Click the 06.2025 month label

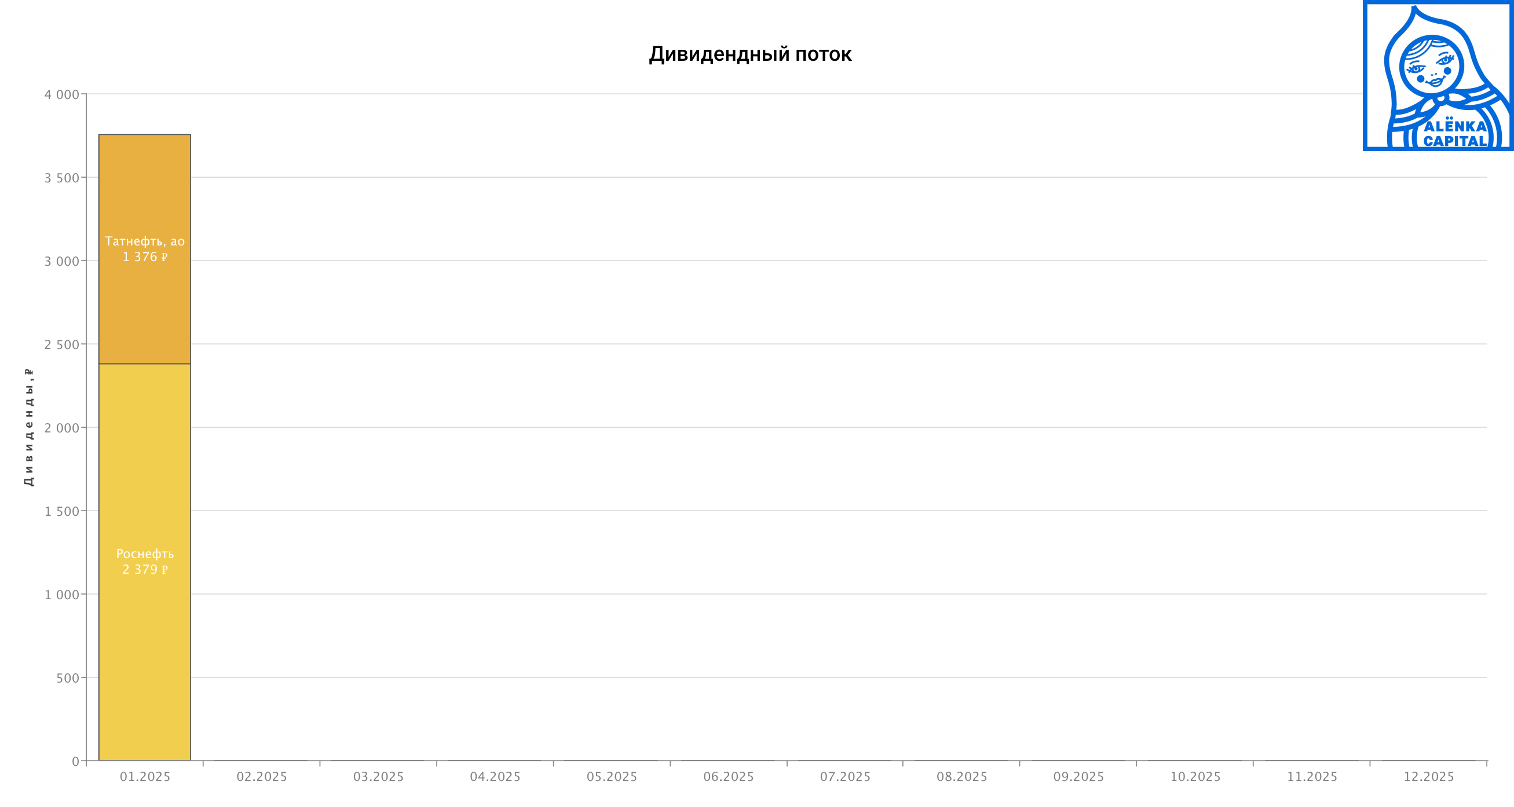pyautogui.click(x=728, y=776)
